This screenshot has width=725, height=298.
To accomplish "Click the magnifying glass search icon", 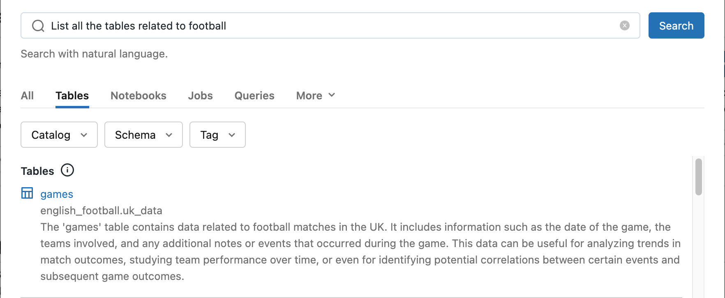I will pos(38,26).
